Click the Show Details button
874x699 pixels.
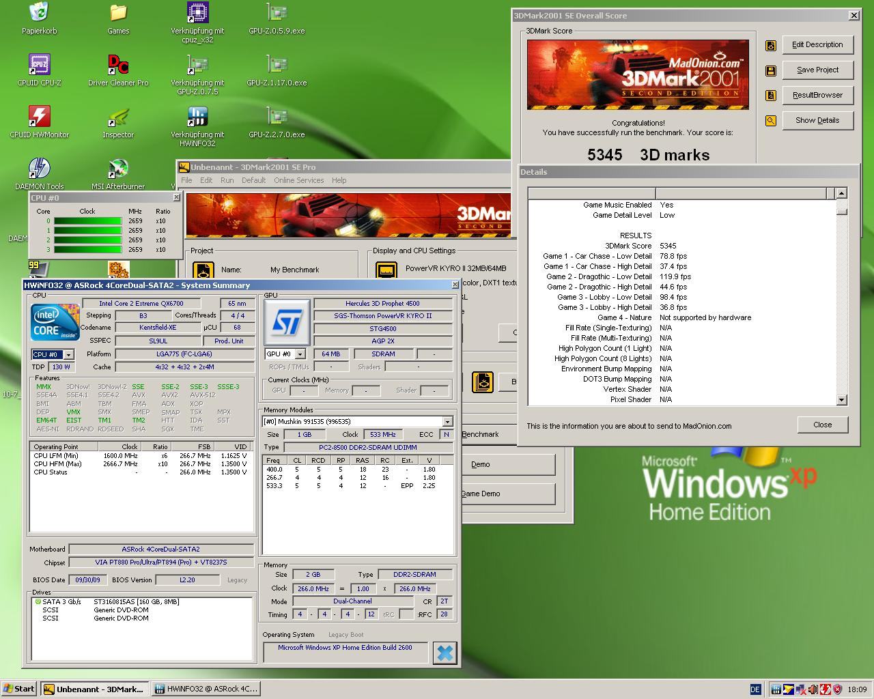point(817,121)
